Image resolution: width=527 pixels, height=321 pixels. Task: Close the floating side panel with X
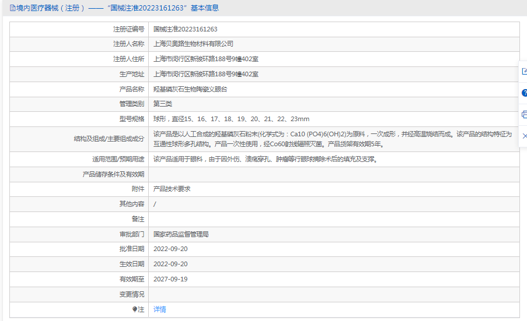[x=525, y=136]
